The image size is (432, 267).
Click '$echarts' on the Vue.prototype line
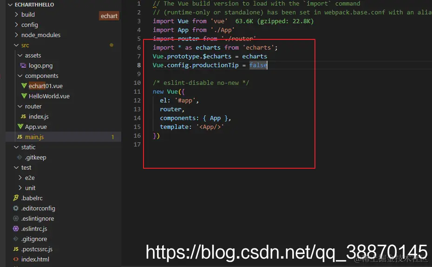[217, 57]
